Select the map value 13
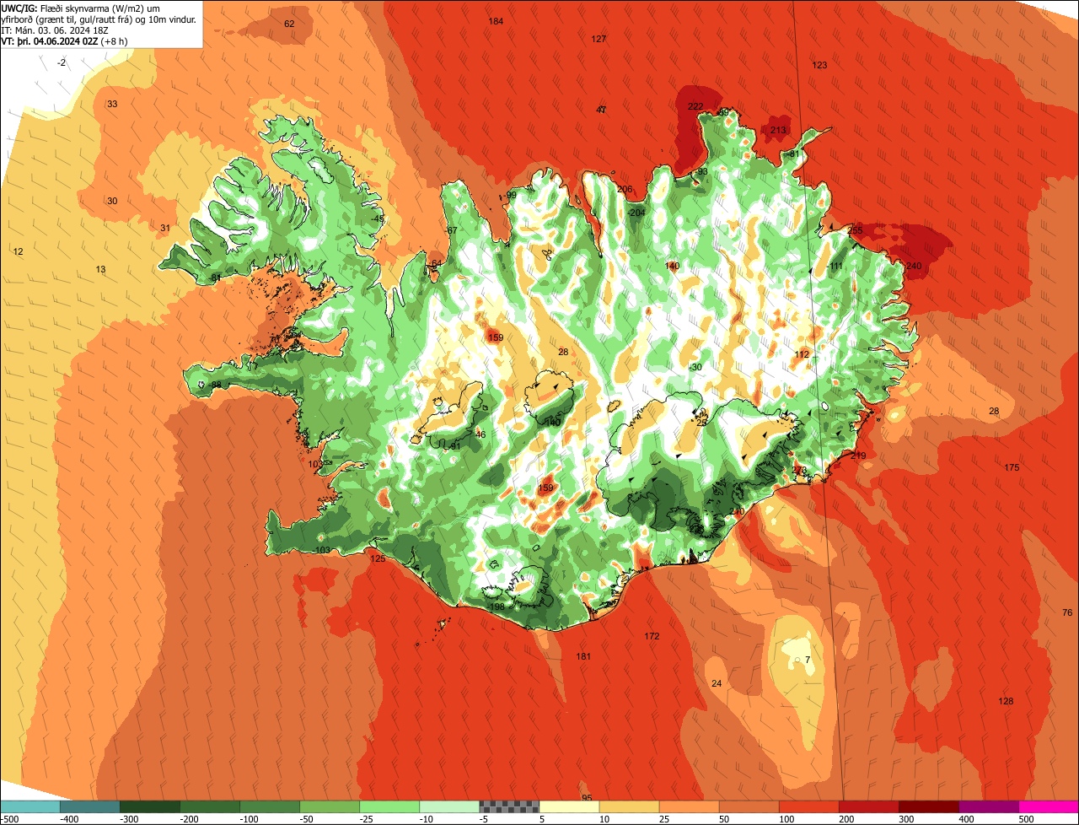 101,270
